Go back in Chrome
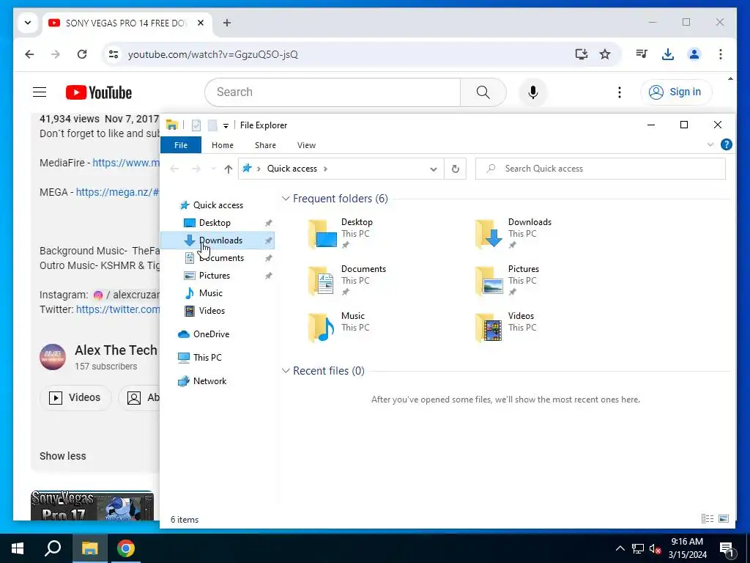750x563 pixels. (x=29, y=54)
